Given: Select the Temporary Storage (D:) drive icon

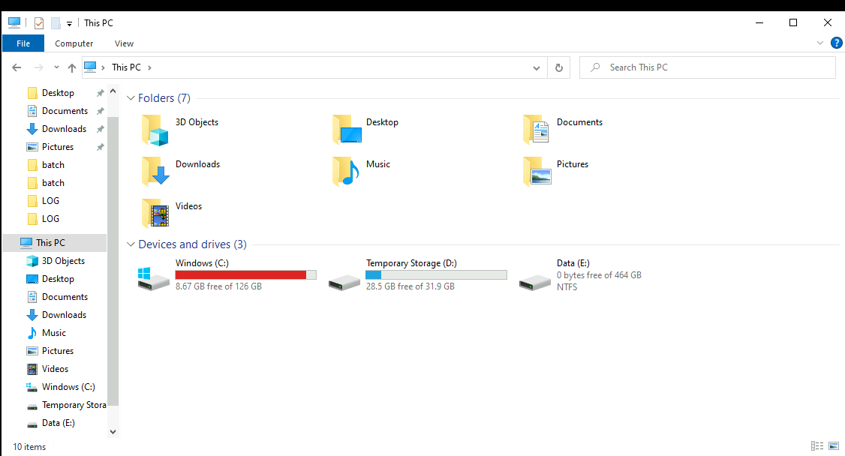Looking at the screenshot, I should 344,282.
